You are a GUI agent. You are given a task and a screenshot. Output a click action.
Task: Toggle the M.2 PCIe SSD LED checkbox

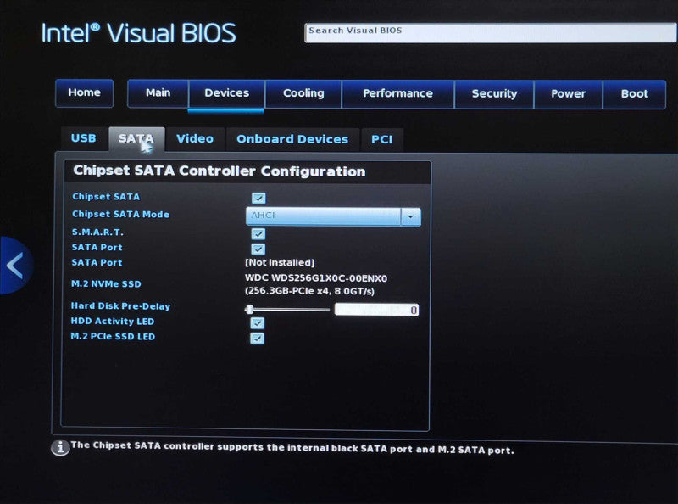click(258, 339)
